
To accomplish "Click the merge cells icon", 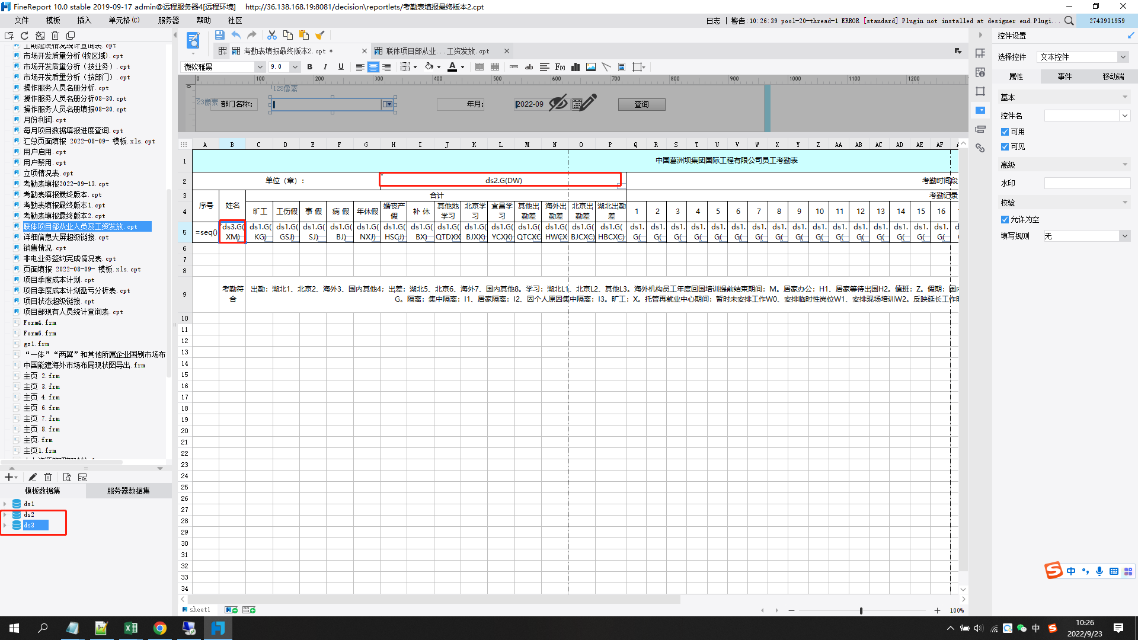I will tap(480, 67).
